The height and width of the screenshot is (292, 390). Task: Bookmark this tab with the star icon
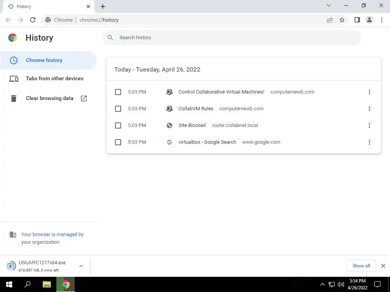342,20
